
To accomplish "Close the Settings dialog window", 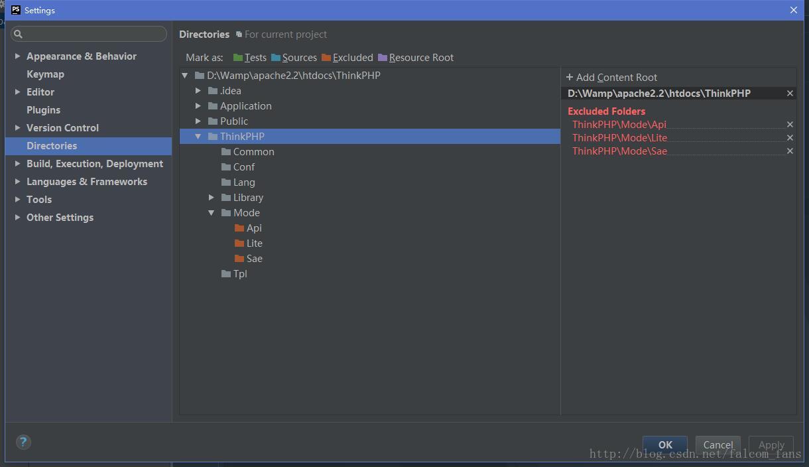I will 793,10.
